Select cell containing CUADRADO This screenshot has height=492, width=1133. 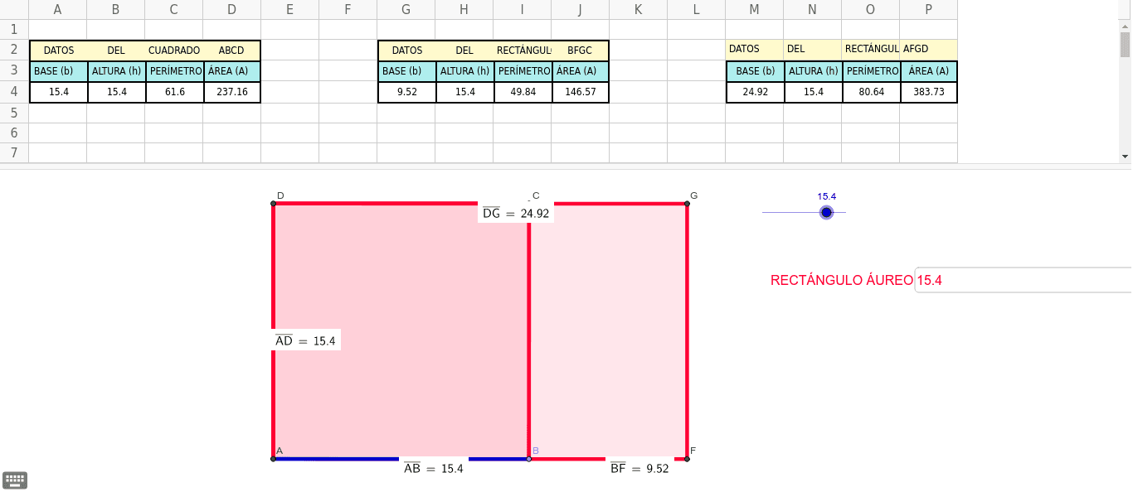pyautogui.click(x=174, y=51)
